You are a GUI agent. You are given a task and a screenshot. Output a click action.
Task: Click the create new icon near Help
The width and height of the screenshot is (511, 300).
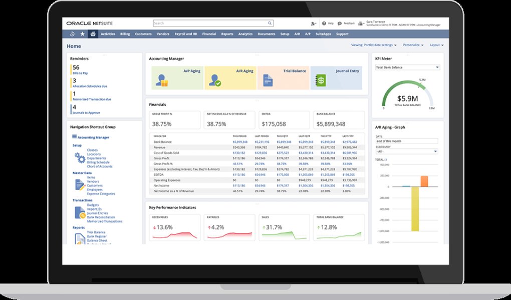click(313, 23)
